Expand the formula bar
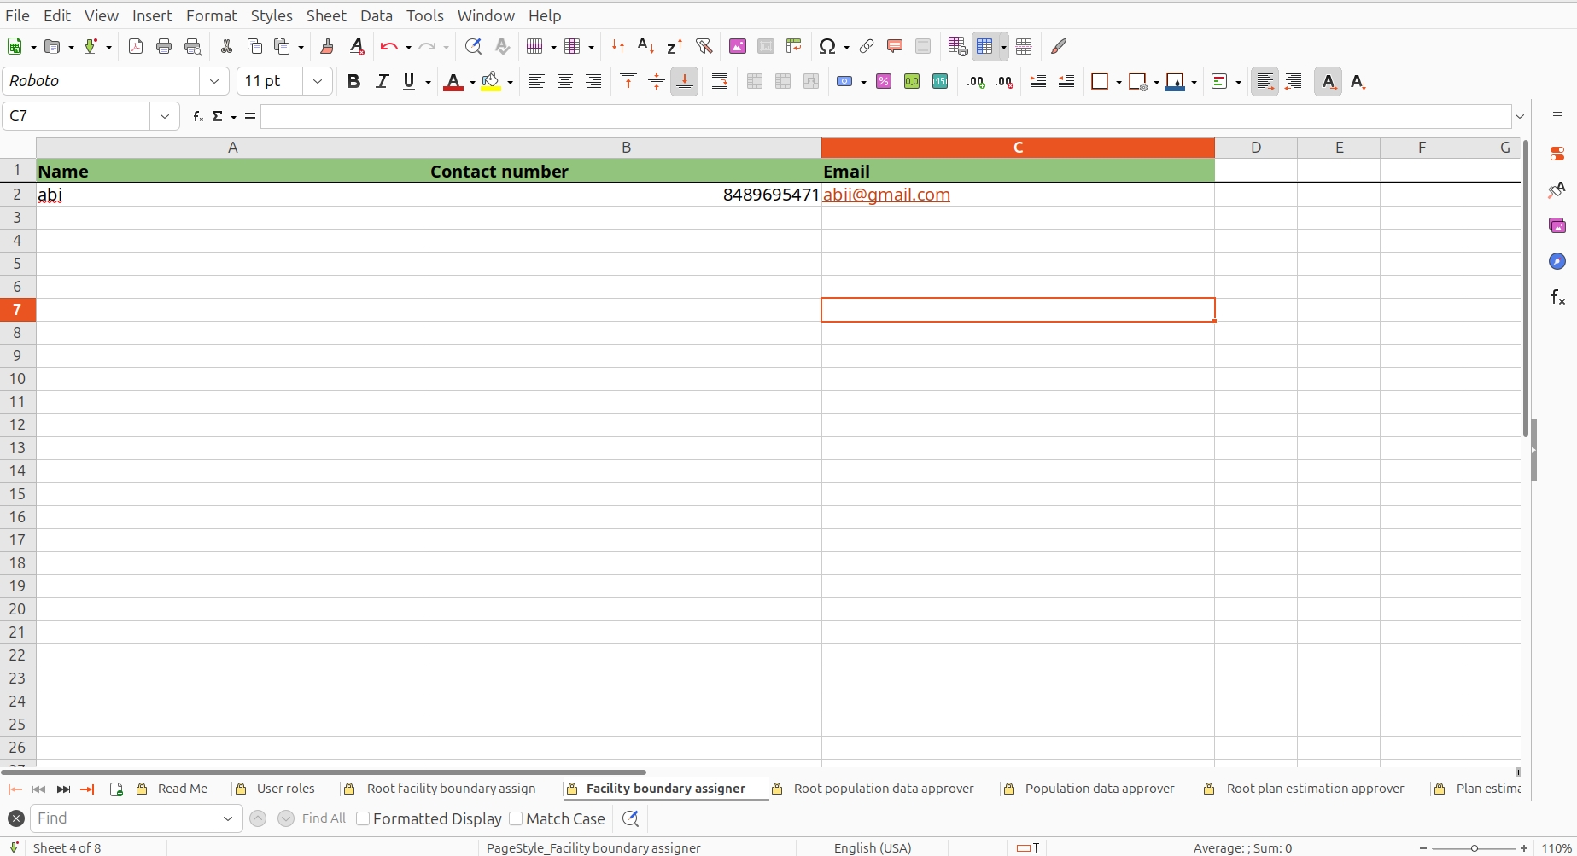 coord(1520,116)
